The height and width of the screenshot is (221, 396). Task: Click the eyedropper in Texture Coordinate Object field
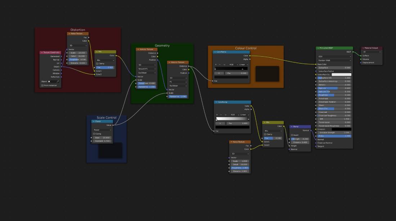coord(58,81)
